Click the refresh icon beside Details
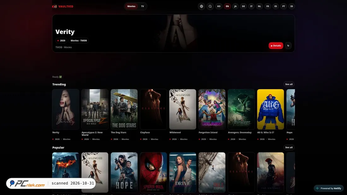 point(288,46)
